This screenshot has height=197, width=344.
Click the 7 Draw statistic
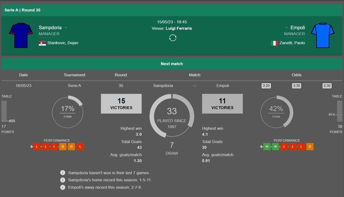(172, 149)
